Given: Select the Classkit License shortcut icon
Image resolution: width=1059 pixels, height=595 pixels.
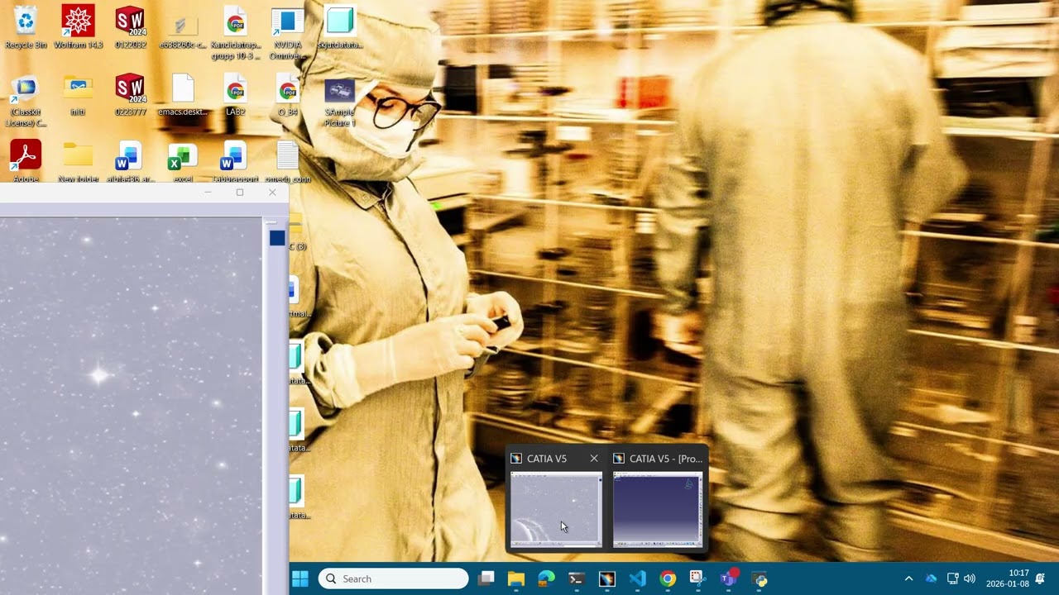Looking at the screenshot, I should tap(26, 100).
